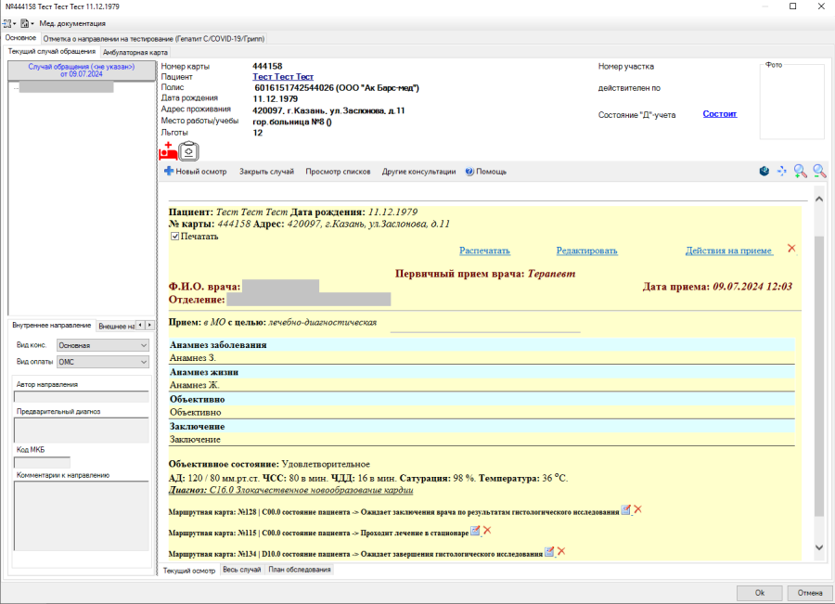This screenshot has height=604, width=835.
Task: Open patient link Тест Тест Тест
Action: 283,77
